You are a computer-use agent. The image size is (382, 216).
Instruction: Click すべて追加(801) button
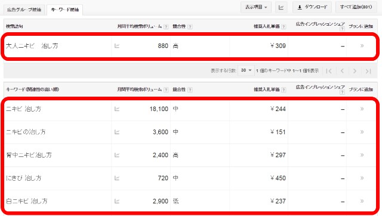[356, 7]
